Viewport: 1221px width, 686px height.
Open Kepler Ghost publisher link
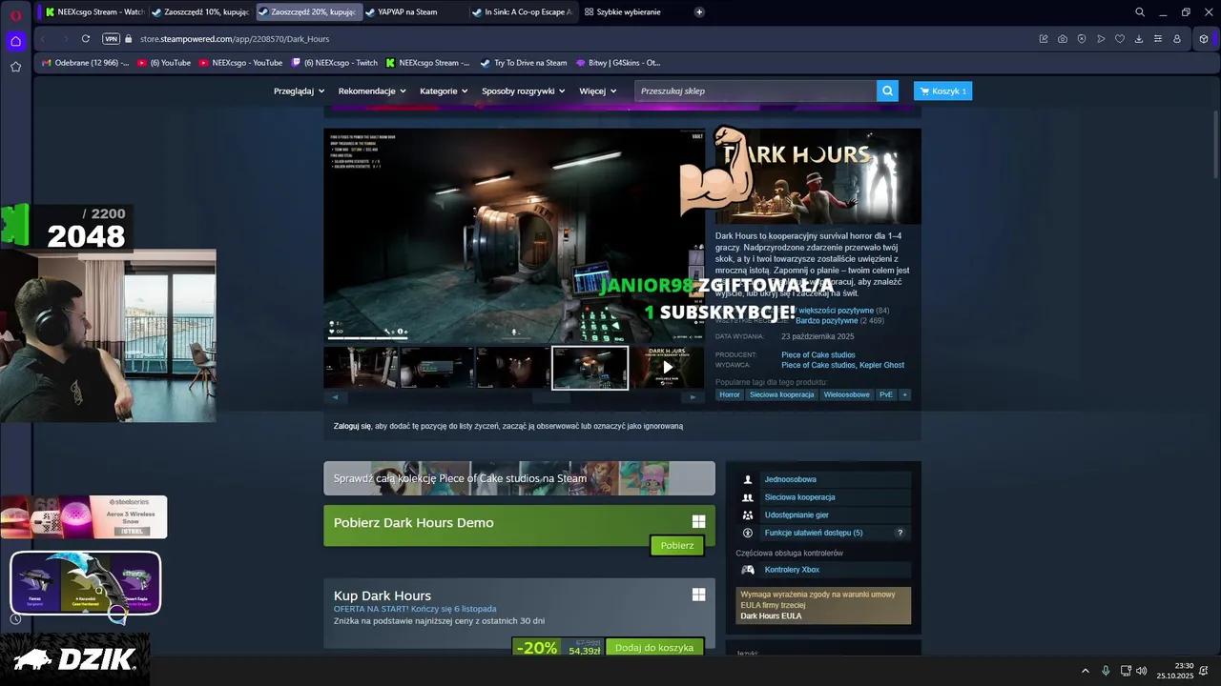coord(882,365)
